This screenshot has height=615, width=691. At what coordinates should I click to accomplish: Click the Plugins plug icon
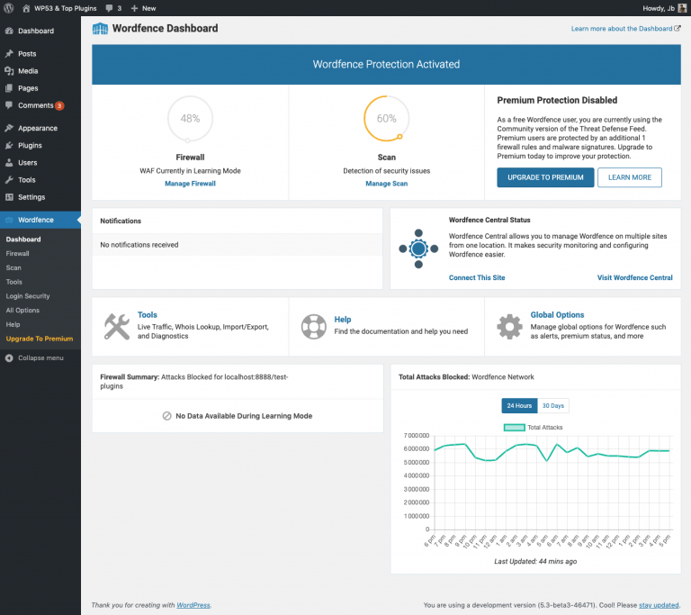tap(9, 145)
